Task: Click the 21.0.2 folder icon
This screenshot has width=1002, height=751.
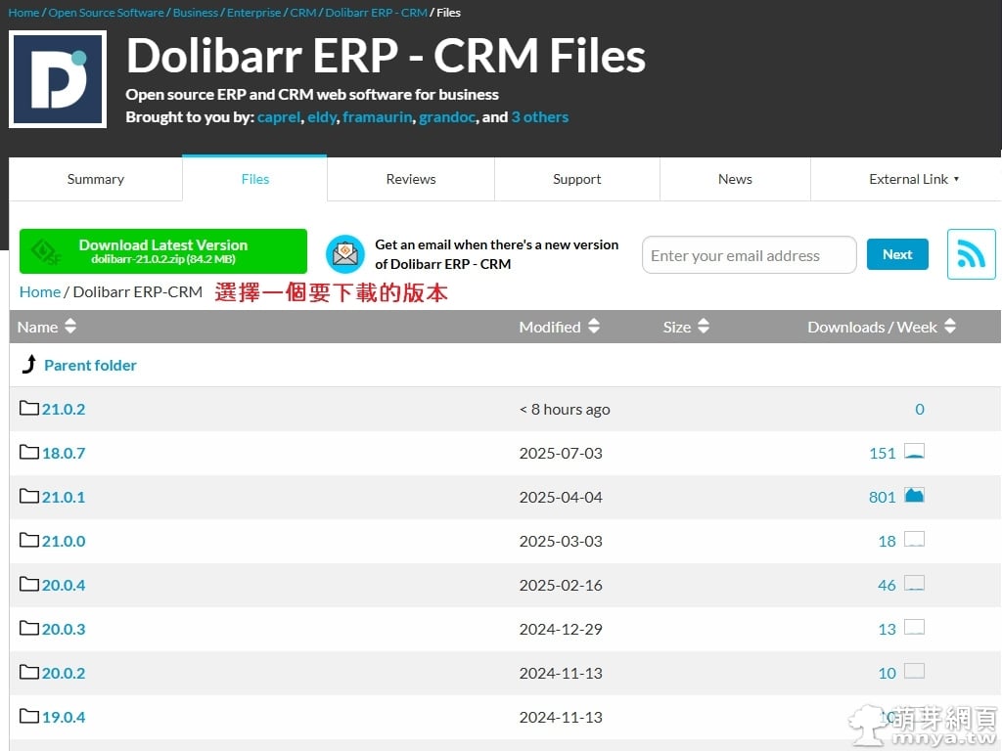Action: pyautogui.click(x=29, y=409)
